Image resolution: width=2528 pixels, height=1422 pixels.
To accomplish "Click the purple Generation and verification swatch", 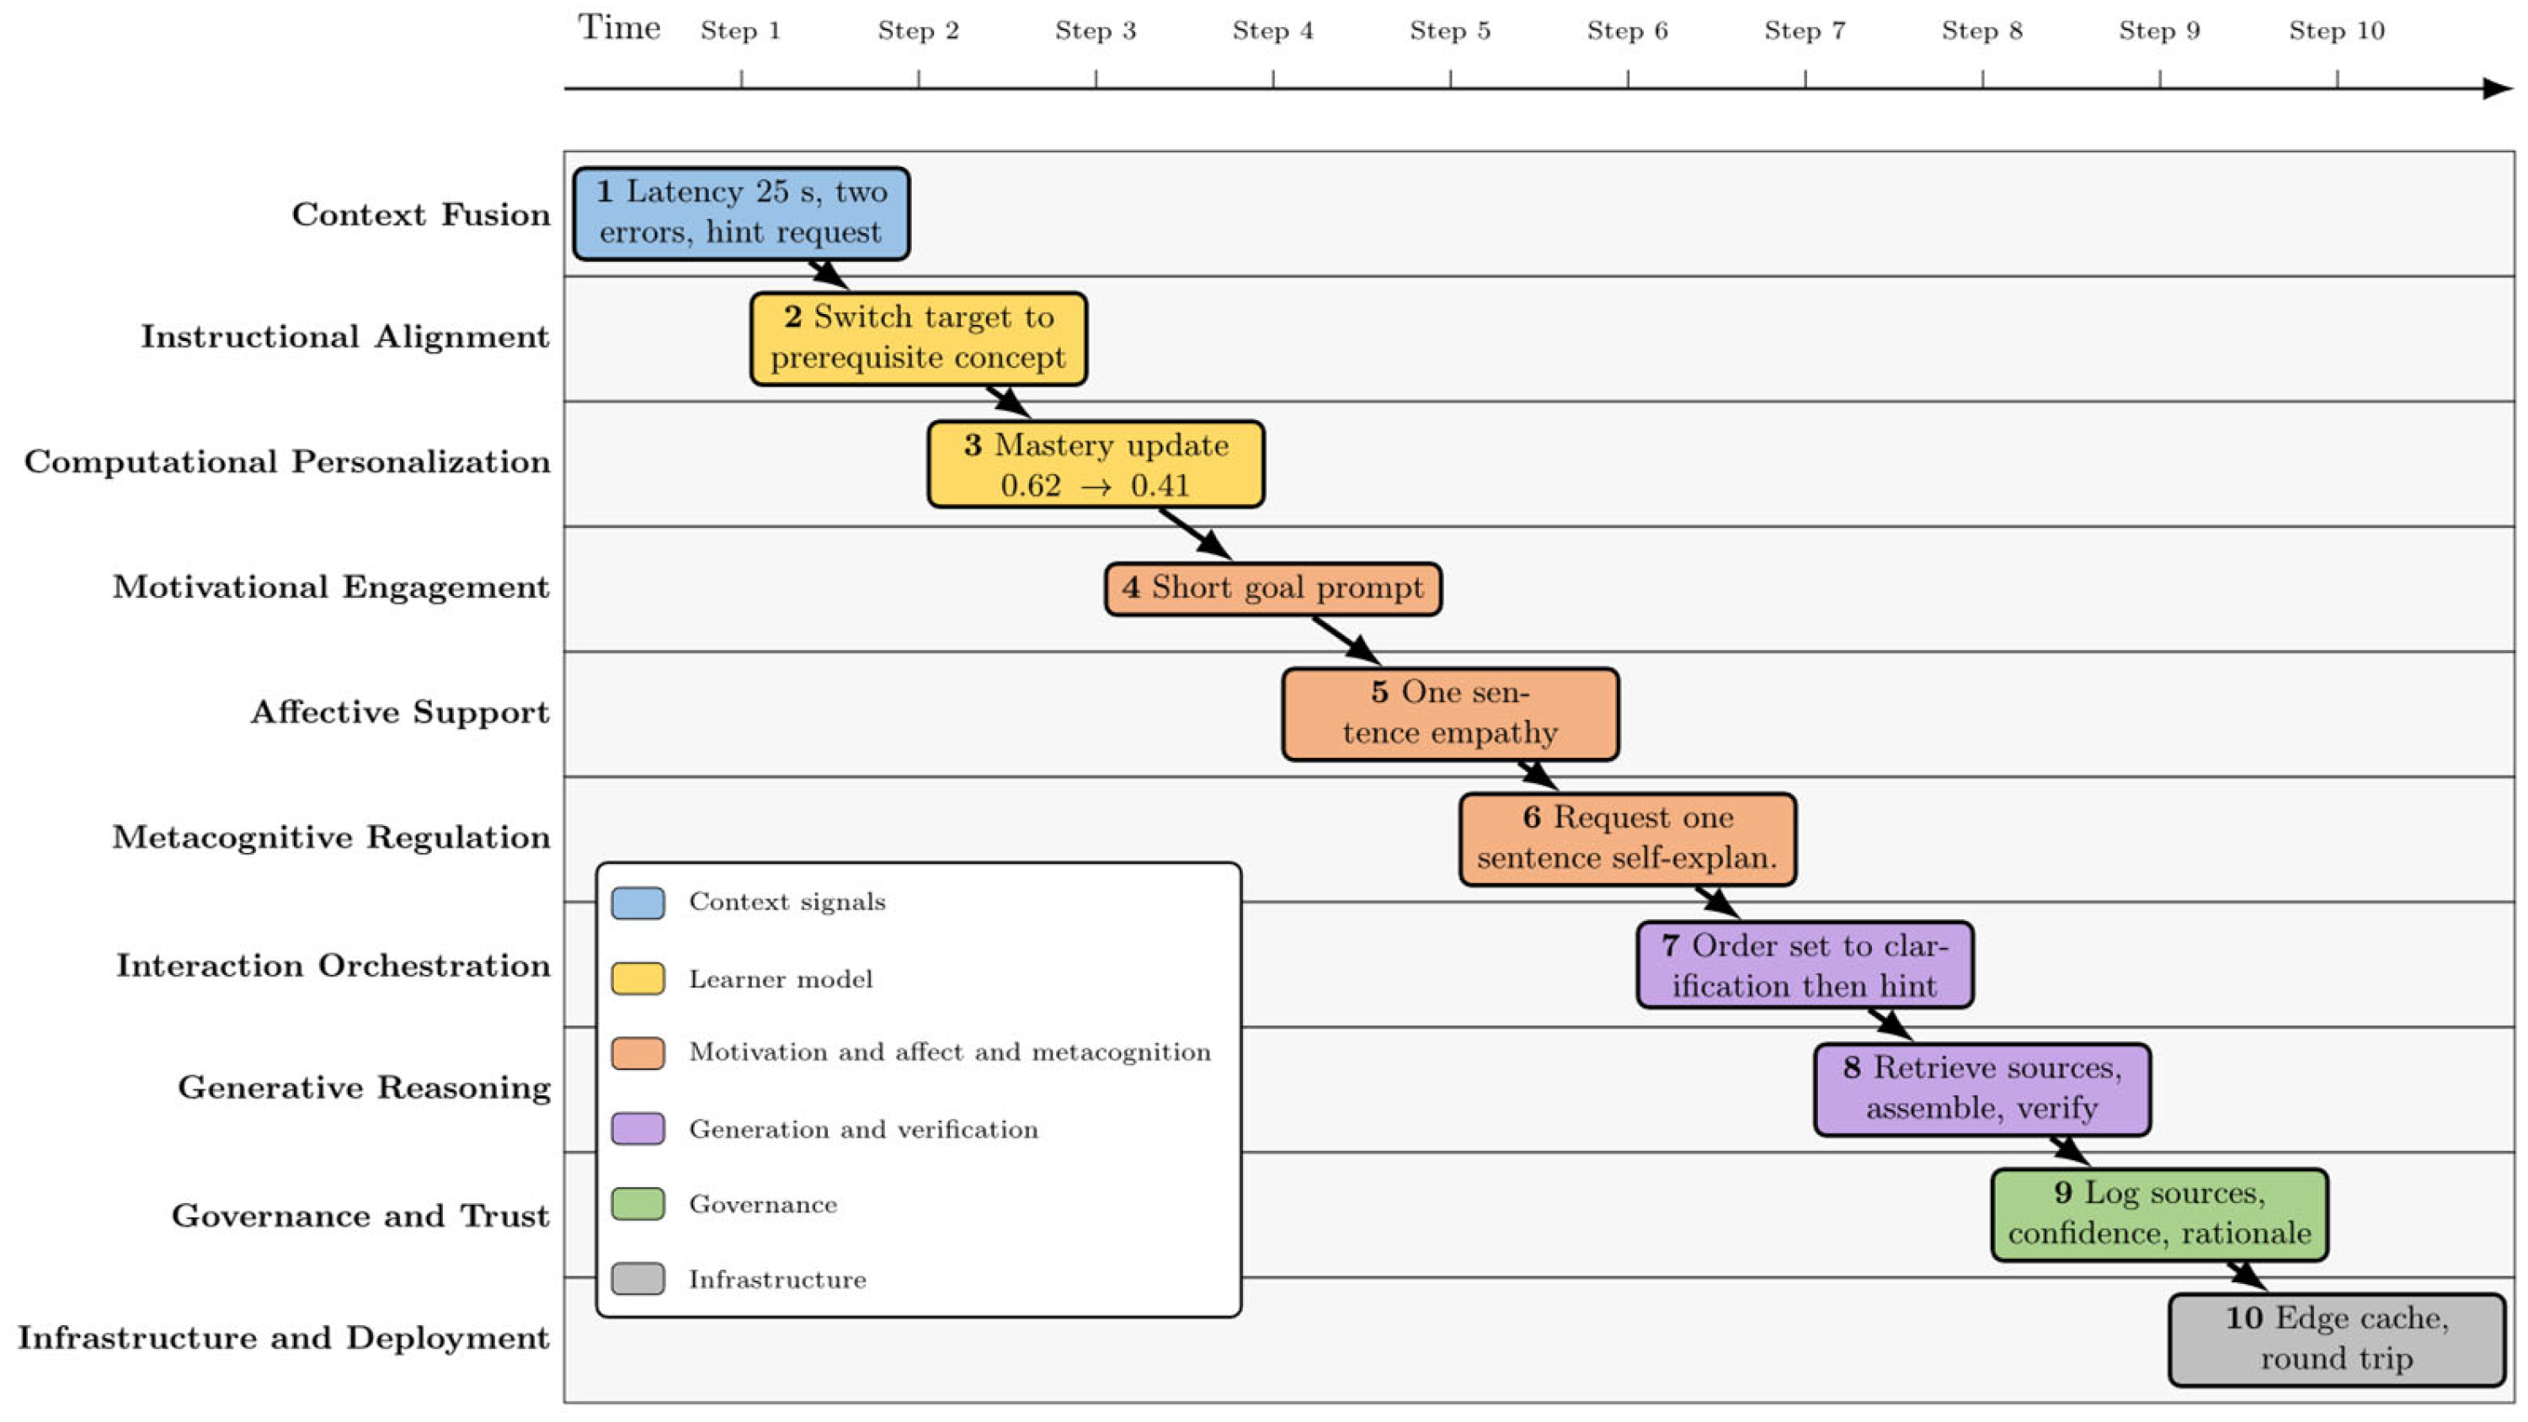I will pos(637,1128).
